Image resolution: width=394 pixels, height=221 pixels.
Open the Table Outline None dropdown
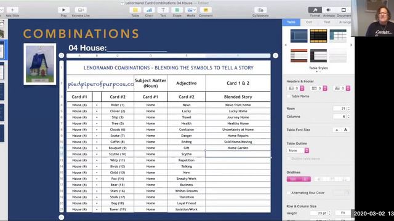pyautogui.click(x=298, y=150)
